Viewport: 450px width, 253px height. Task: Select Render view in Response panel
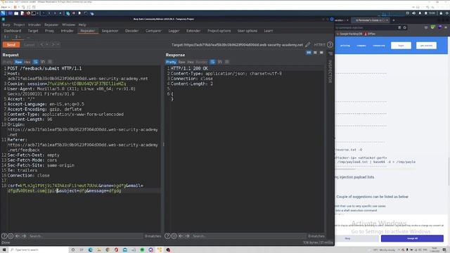pos(202,62)
